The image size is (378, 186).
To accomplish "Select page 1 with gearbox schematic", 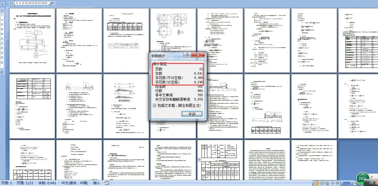I will [x=32, y=40].
